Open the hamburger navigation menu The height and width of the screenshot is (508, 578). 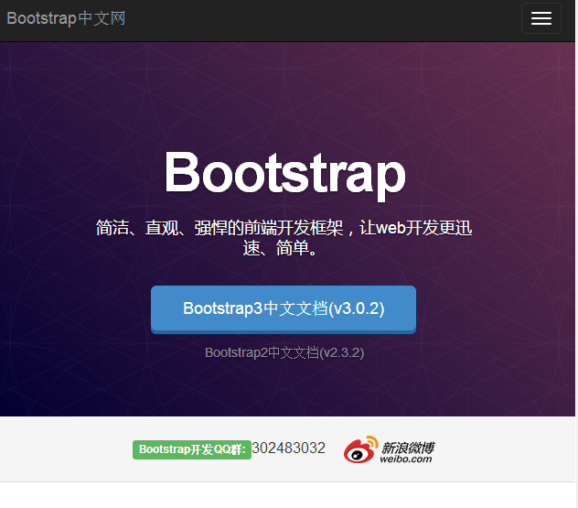point(541,18)
